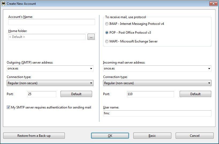This screenshot has height=144, width=219.
Task: Click the Cancel button
Action: coord(195,136)
